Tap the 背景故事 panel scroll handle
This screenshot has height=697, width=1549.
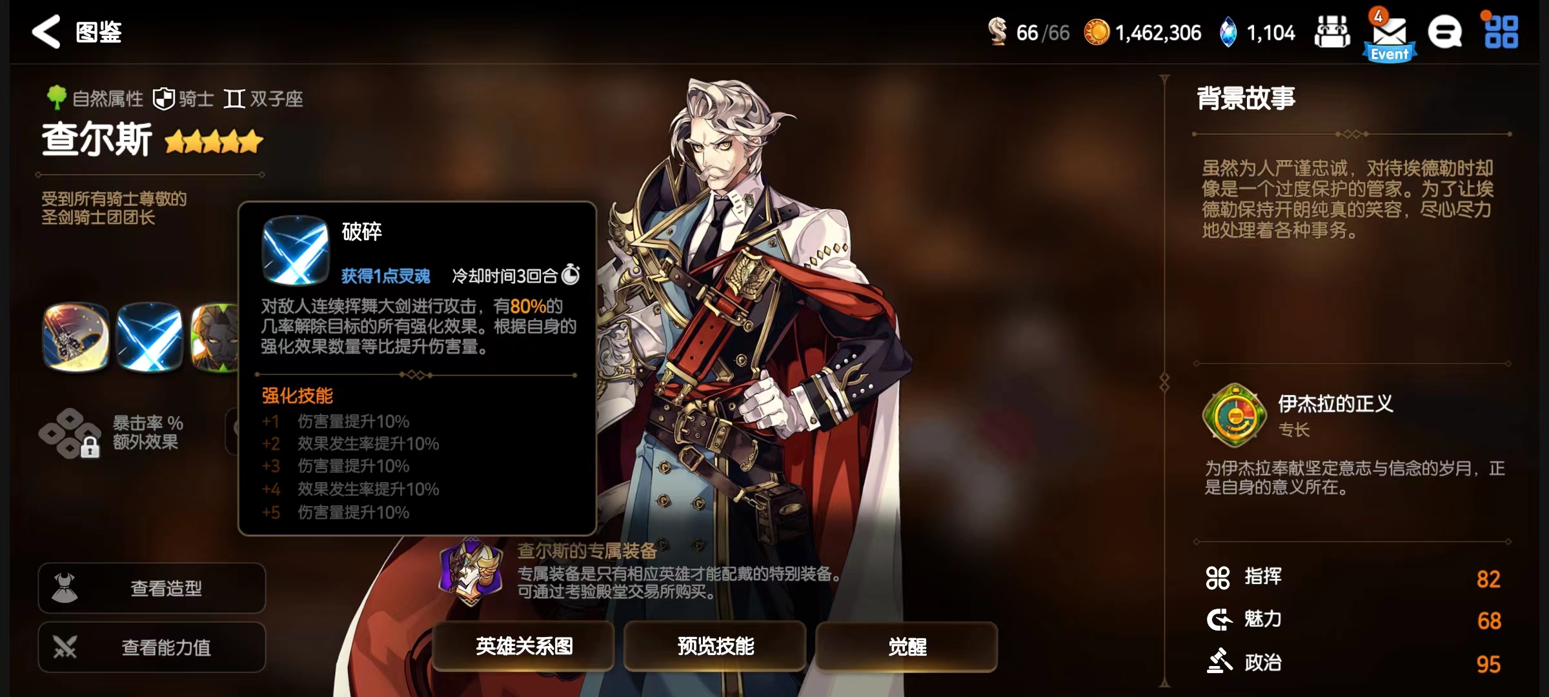[x=1164, y=382]
